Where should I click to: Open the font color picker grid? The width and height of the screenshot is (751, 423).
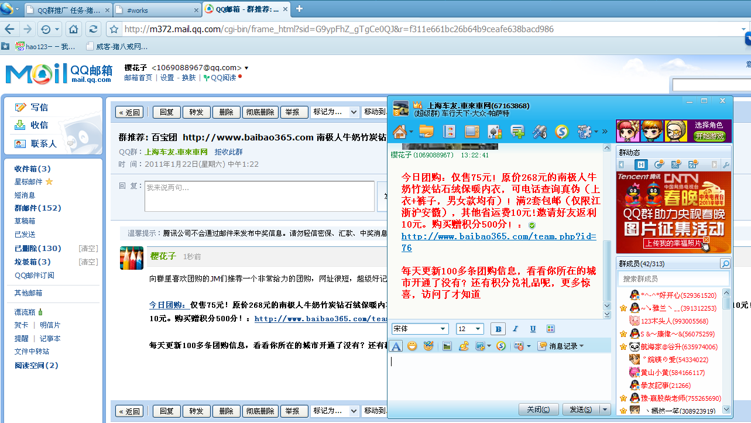point(550,329)
